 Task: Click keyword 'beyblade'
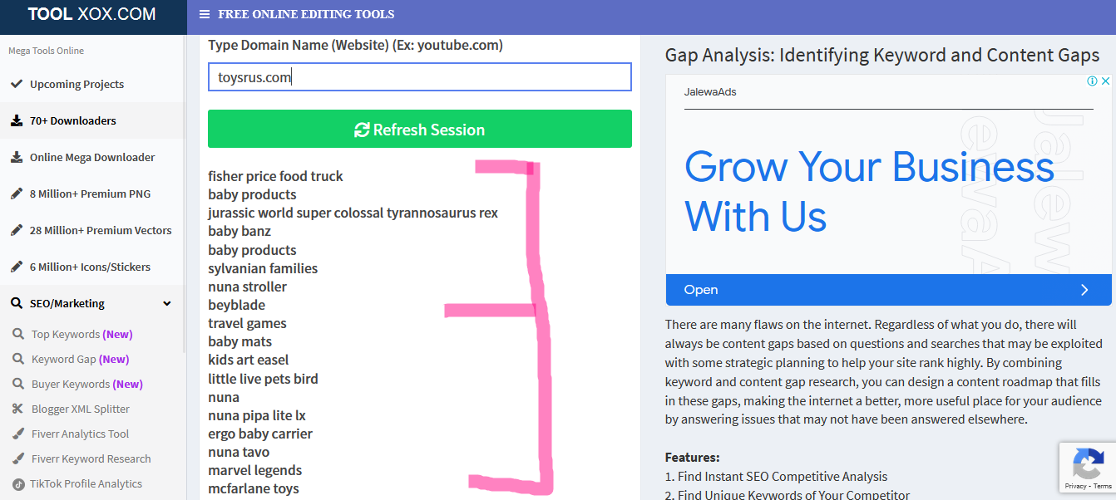[x=236, y=305]
